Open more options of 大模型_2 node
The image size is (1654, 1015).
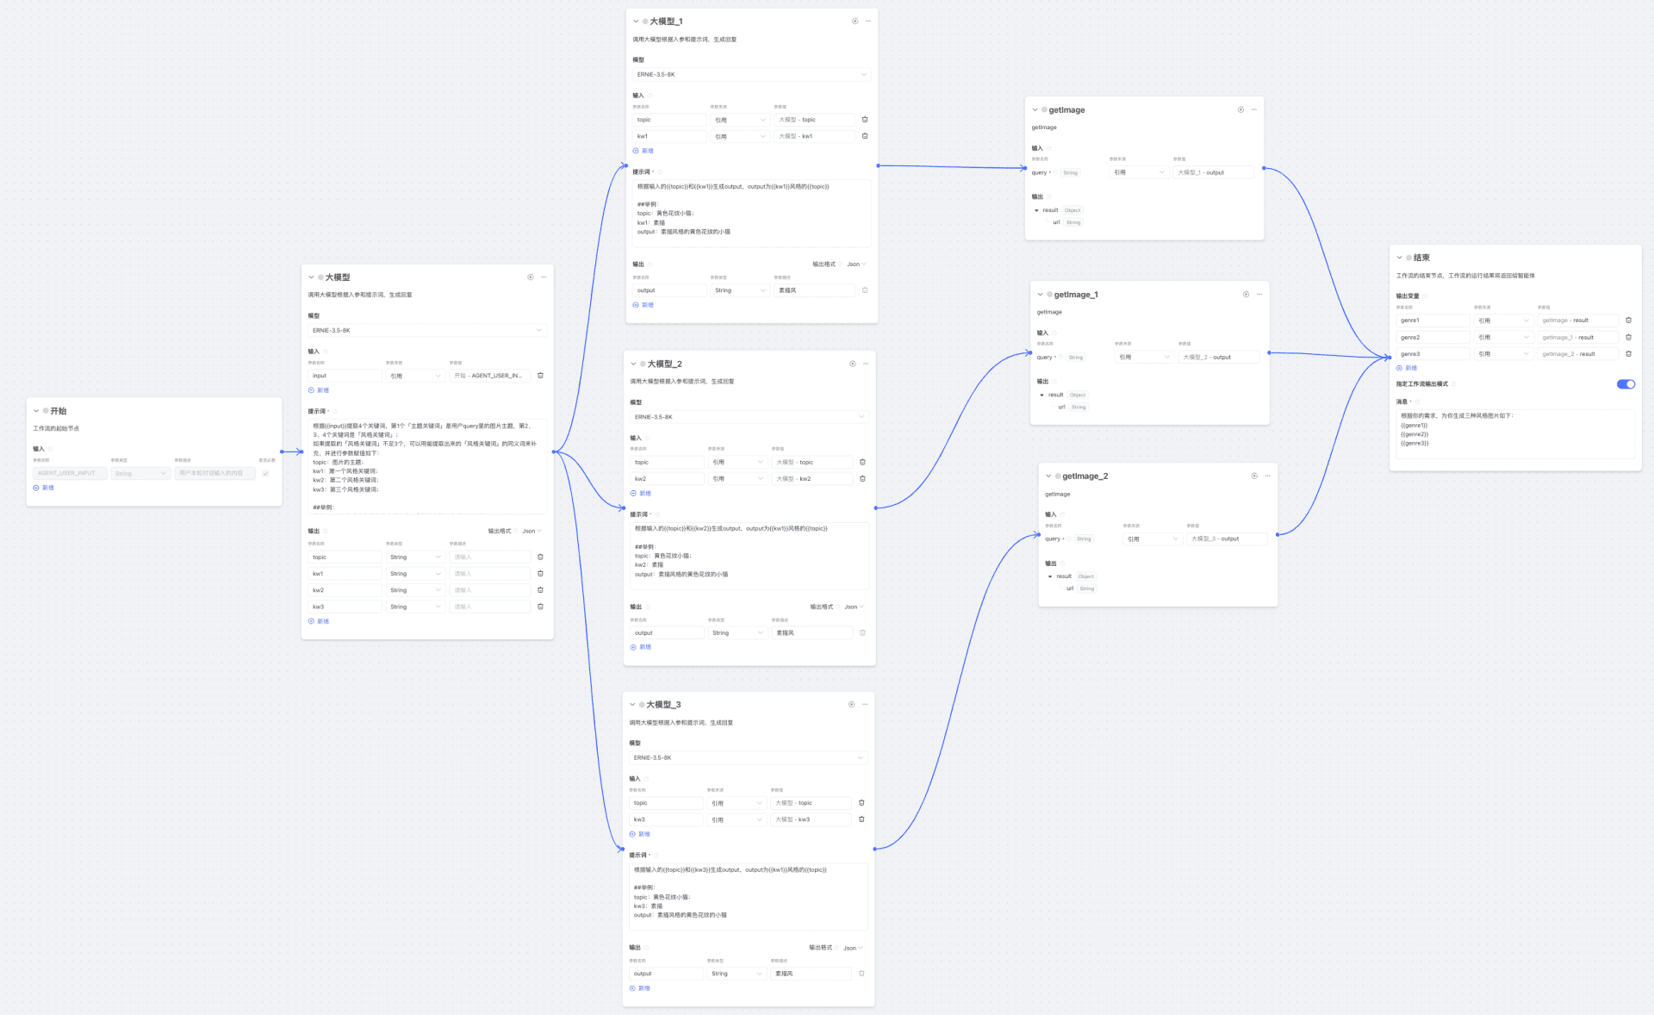click(x=866, y=364)
